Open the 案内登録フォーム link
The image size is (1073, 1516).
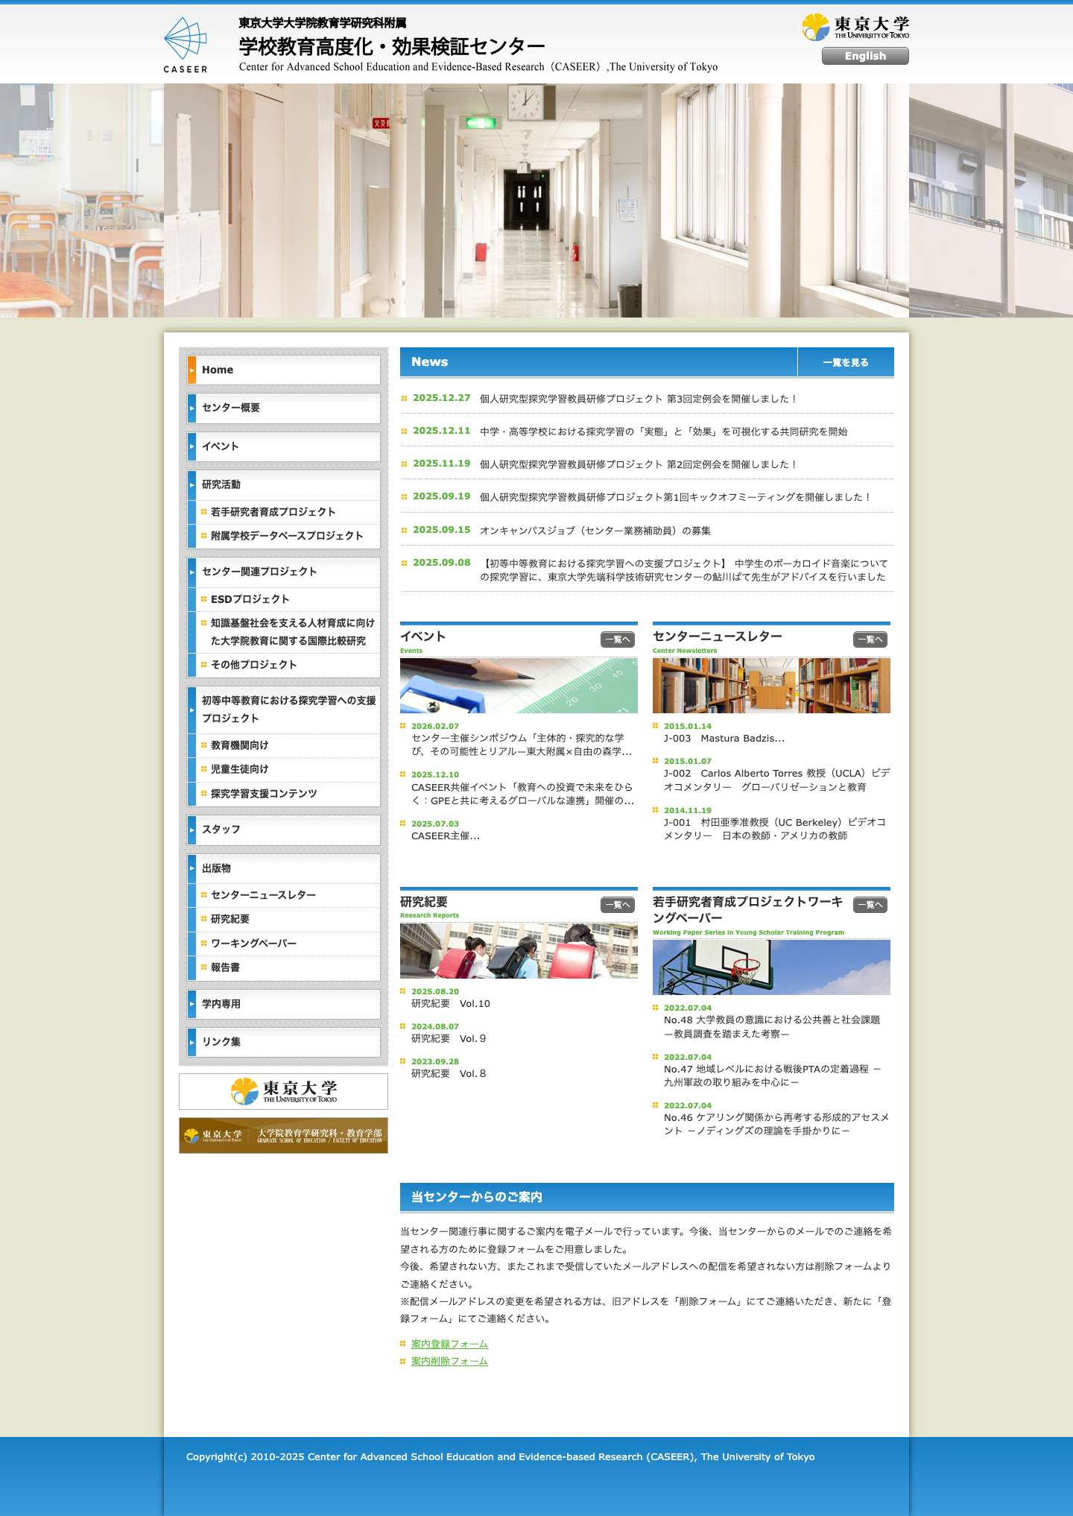pyautogui.click(x=449, y=1345)
